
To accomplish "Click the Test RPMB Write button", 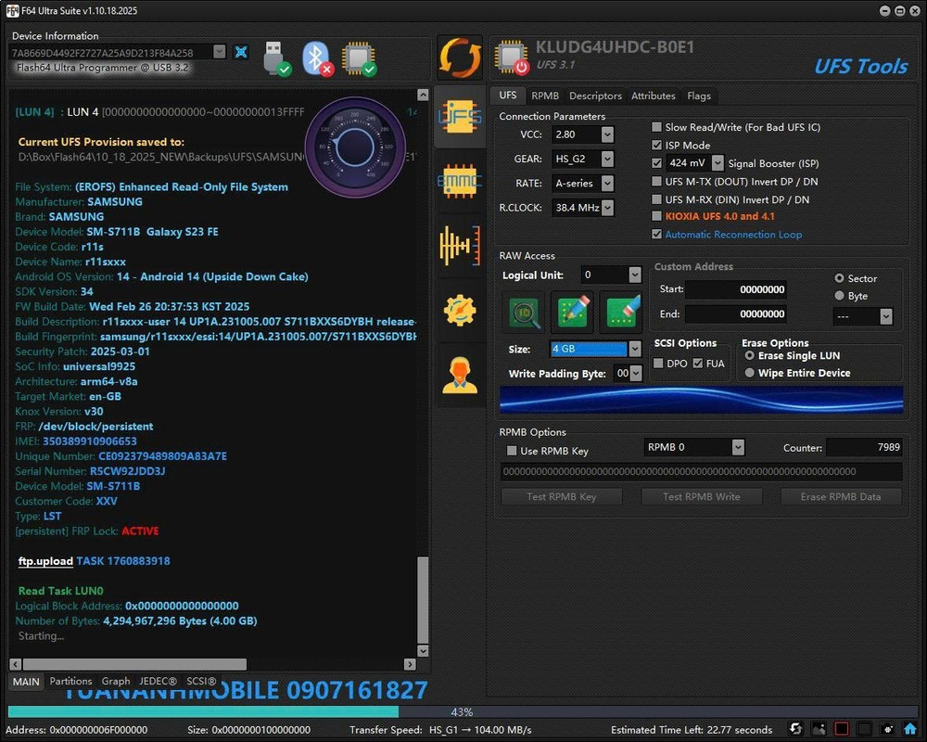I will point(701,496).
